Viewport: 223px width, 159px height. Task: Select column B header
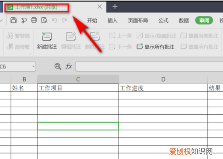coord(24,79)
